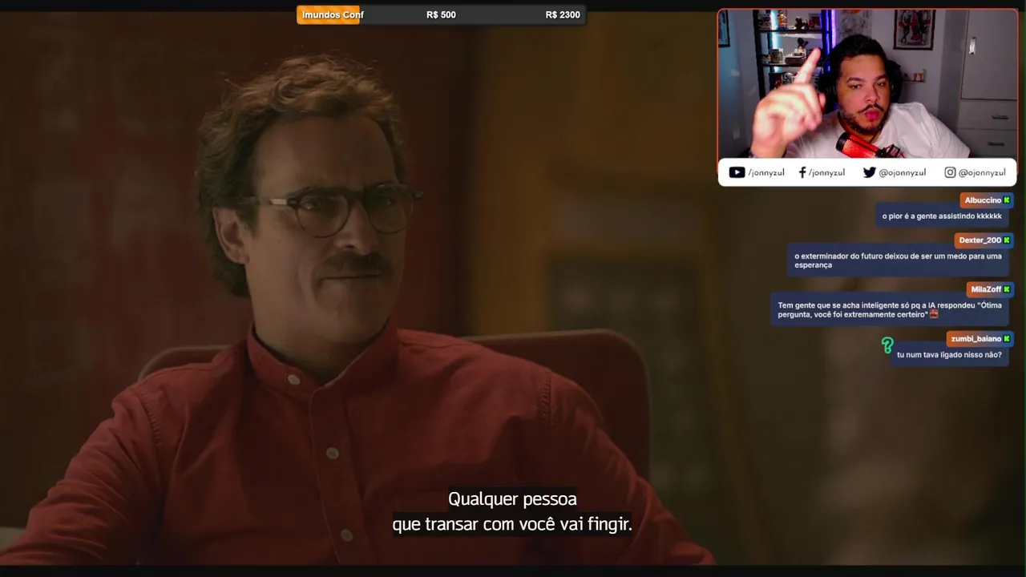Viewport: 1026px width, 577px height.
Task: Click the green badge beside Dexter_200
Action: [x=1007, y=240]
